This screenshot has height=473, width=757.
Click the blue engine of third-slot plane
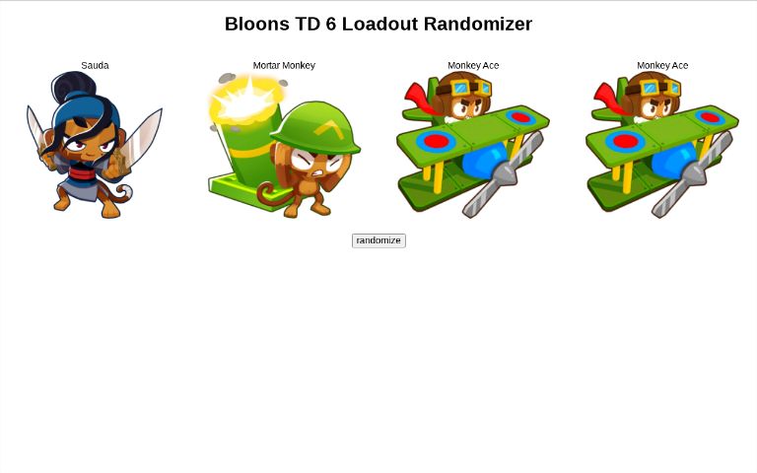pos(483,160)
